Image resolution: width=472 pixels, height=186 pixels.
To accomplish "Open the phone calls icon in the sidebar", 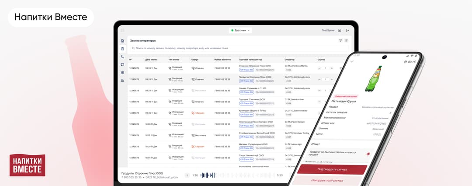I will point(122,56).
